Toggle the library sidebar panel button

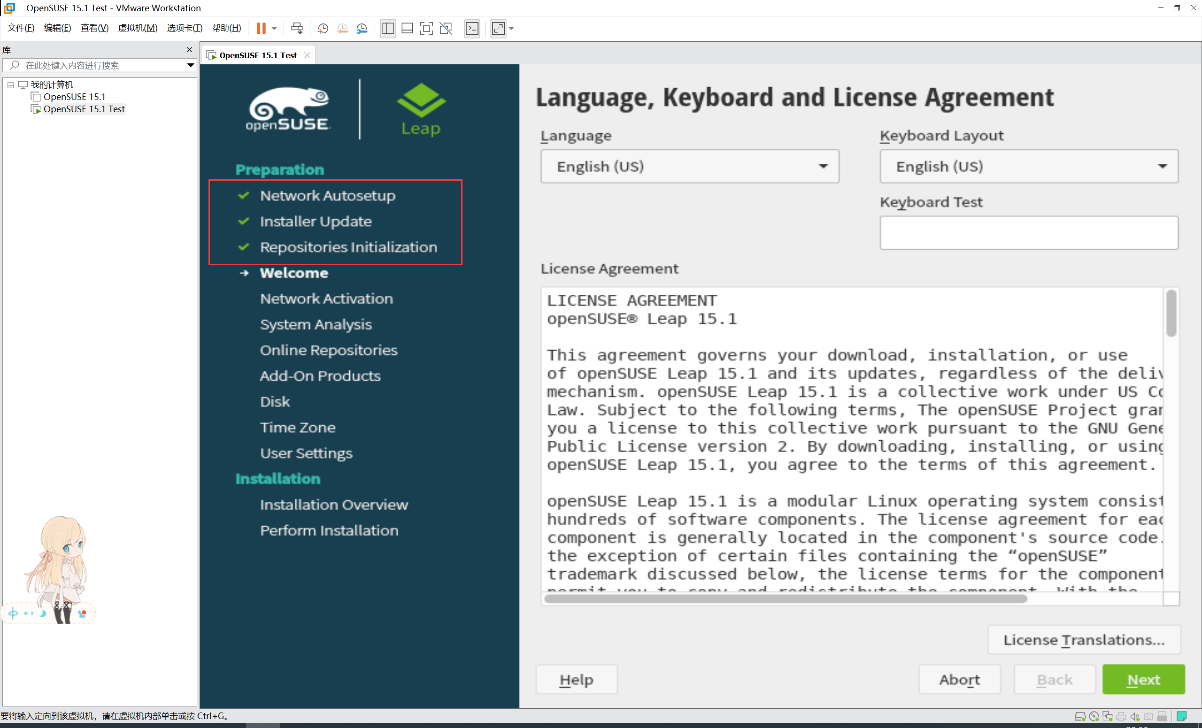[388, 28]
